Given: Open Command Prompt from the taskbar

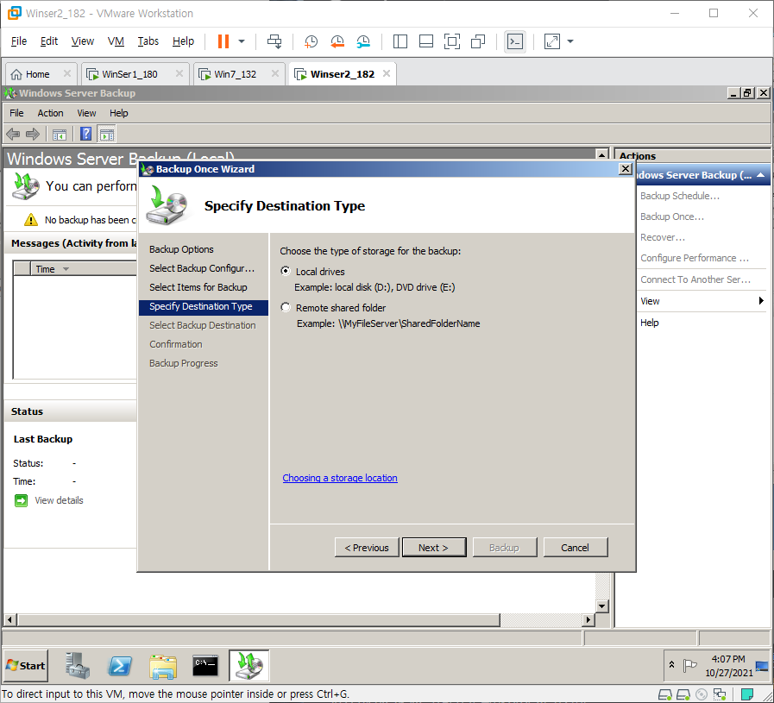Looking at the screenshot, I should point(205,666).
